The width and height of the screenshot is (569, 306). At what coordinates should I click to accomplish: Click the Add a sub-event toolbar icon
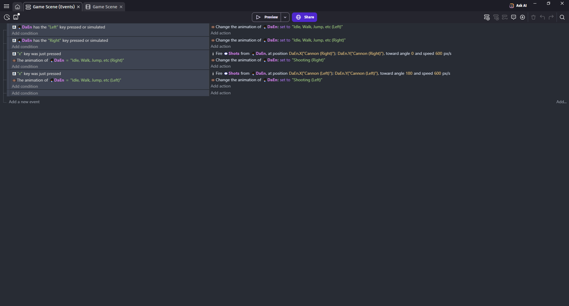[496, 17]
